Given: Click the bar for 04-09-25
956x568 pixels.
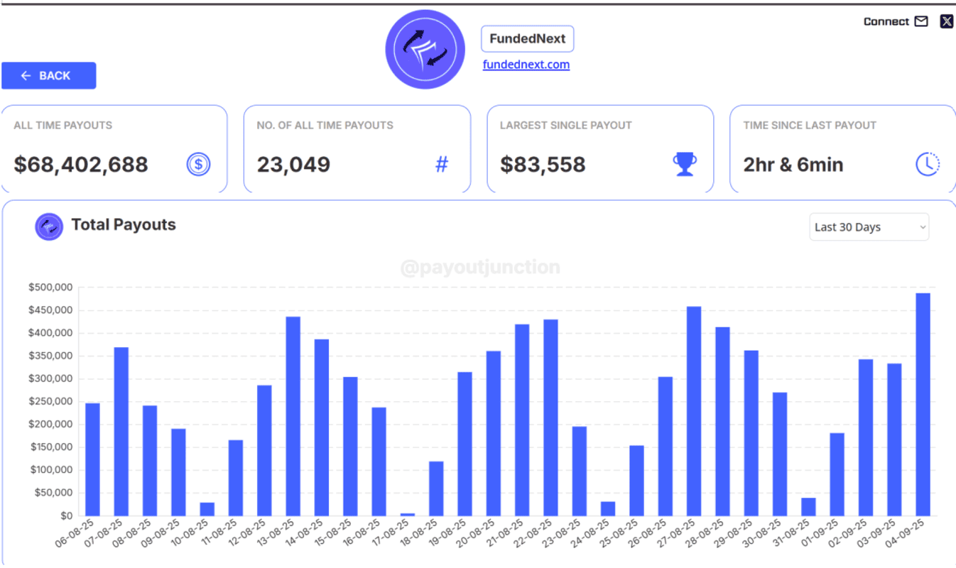Looking at the screenshot, I should click(923, 405).
